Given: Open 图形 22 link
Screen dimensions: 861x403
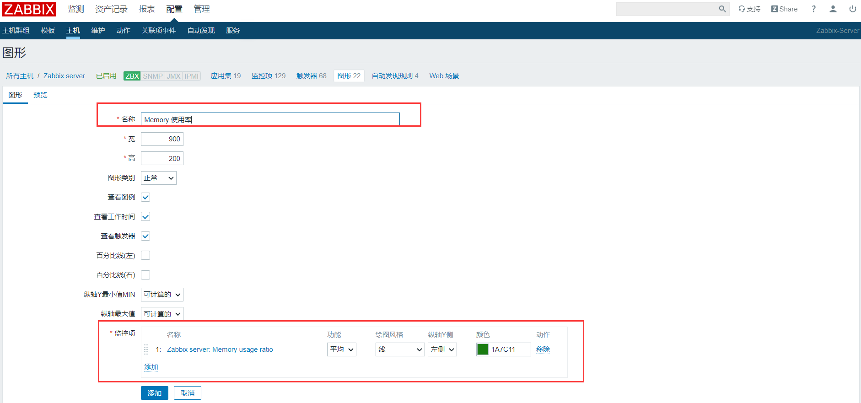Looking at the screenshot, I should pos(349,76).
